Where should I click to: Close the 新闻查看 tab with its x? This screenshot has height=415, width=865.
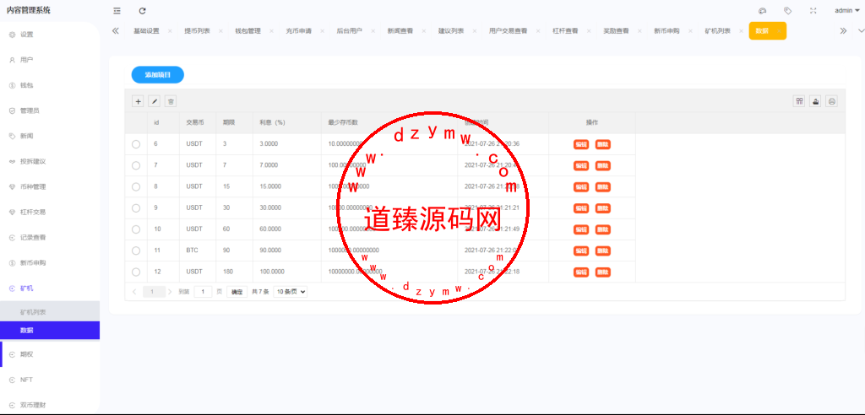coord(424,31)
